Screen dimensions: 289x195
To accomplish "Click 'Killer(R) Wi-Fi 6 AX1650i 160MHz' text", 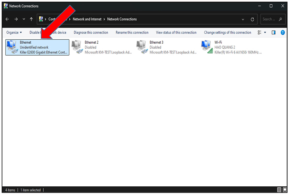I will (x=238, y=52).
